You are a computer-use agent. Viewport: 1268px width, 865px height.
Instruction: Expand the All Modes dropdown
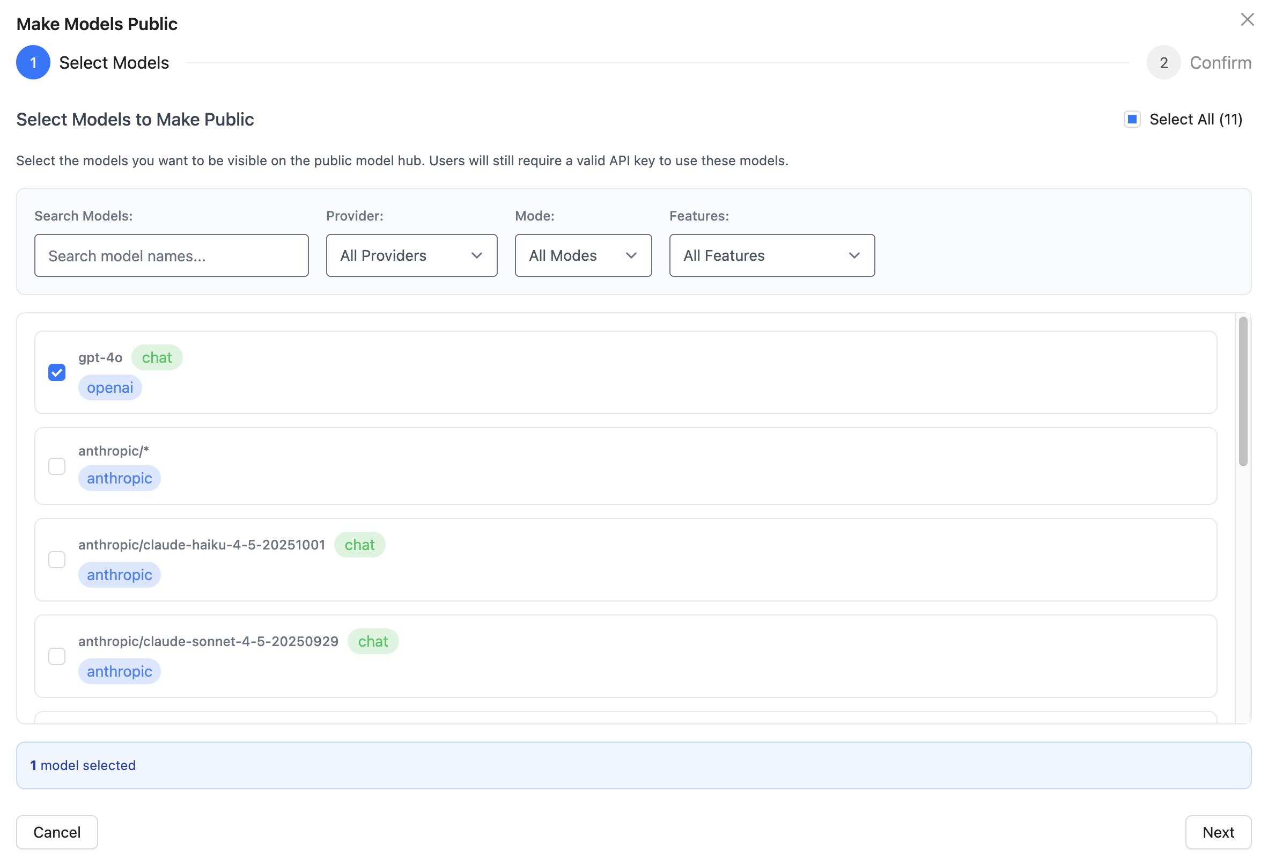click(583, 255)
